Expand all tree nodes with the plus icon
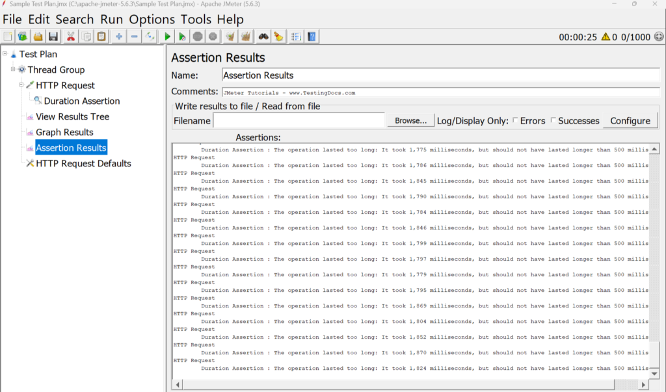This screenshot has width=666, height=392. coord(118,36)
